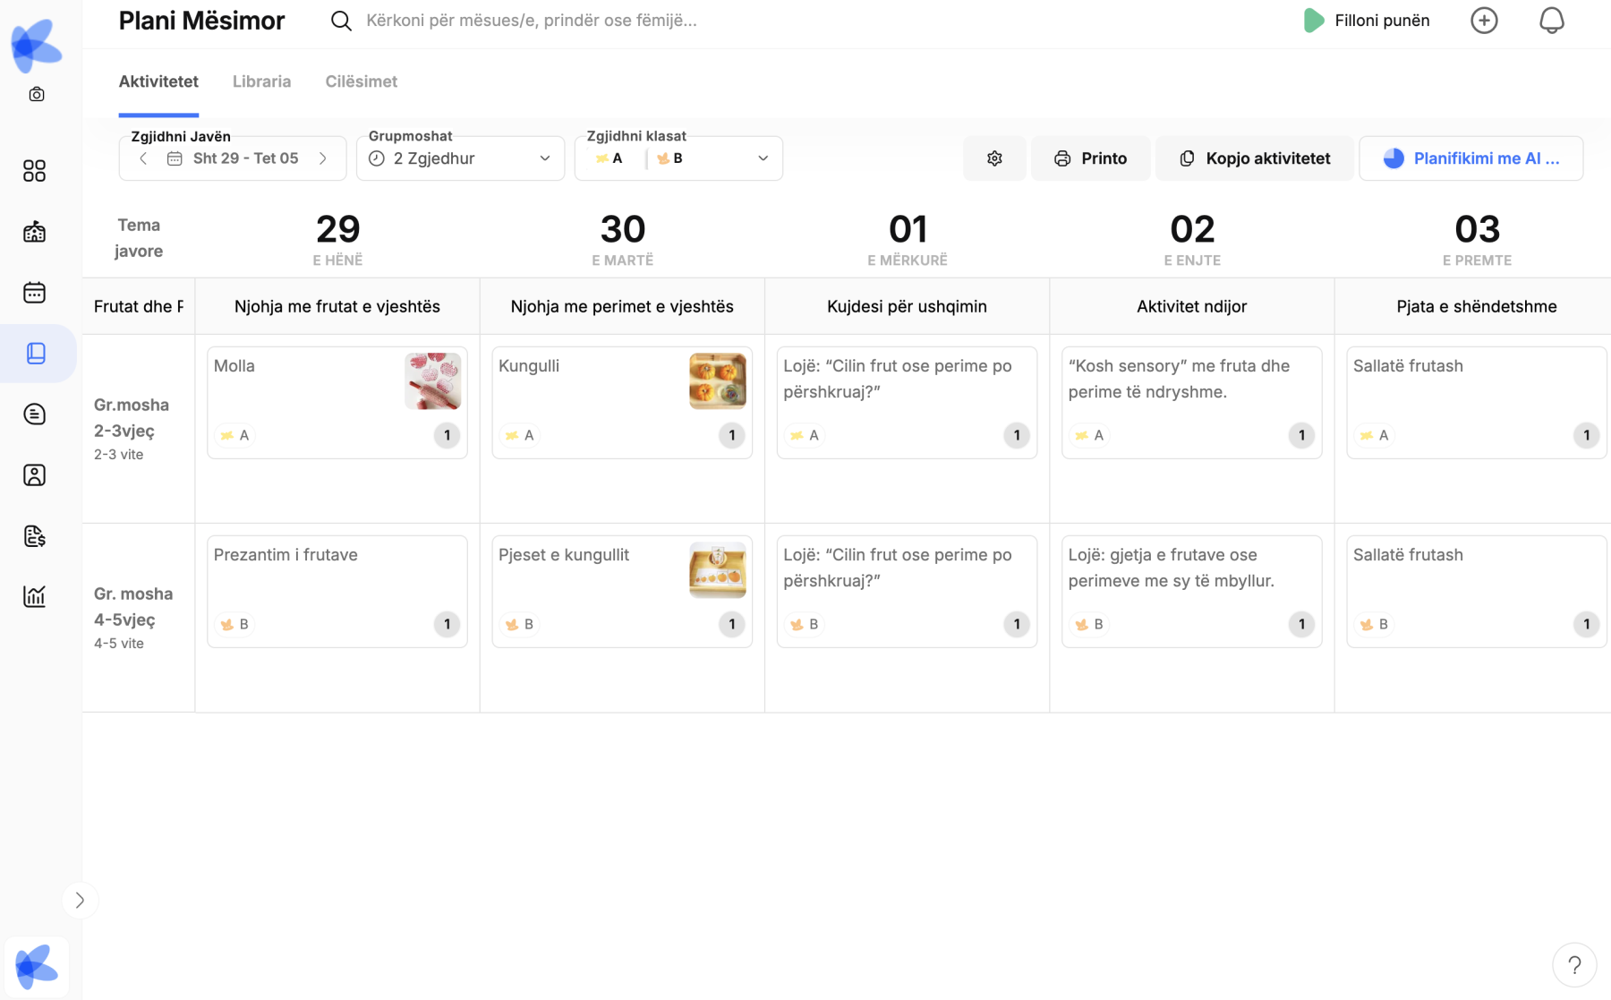1611x1000 pixels.
Task: Click the plus circle add icon
Action: click(x=1484, y=21)
